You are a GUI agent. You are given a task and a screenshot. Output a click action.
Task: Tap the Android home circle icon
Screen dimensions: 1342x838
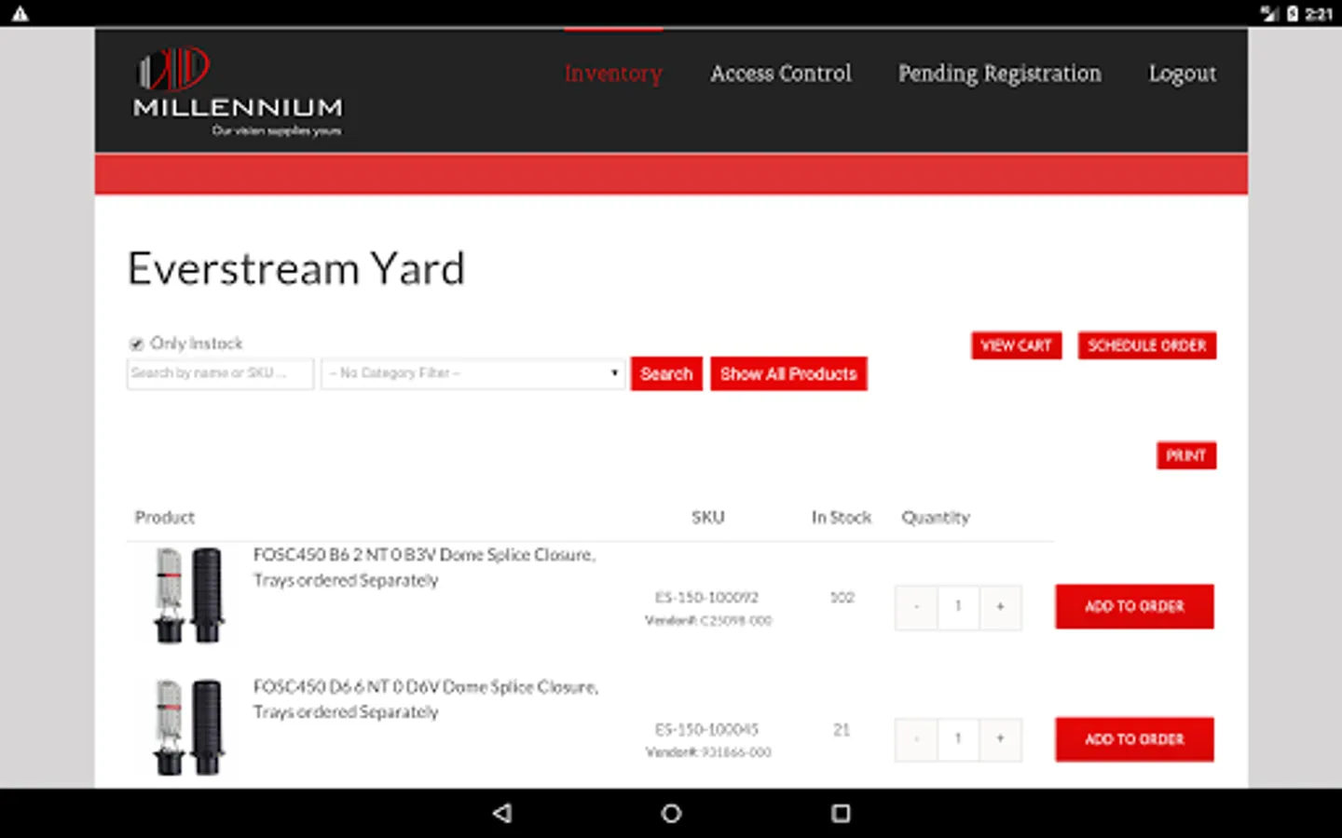point(671,813)
